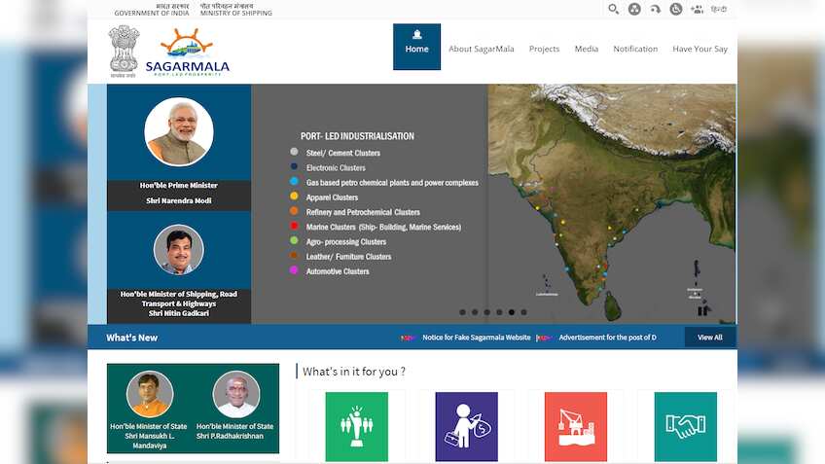Open the Have Your Say menu
Viewport: 825px width, 464px height.
[x=699, y=49]
